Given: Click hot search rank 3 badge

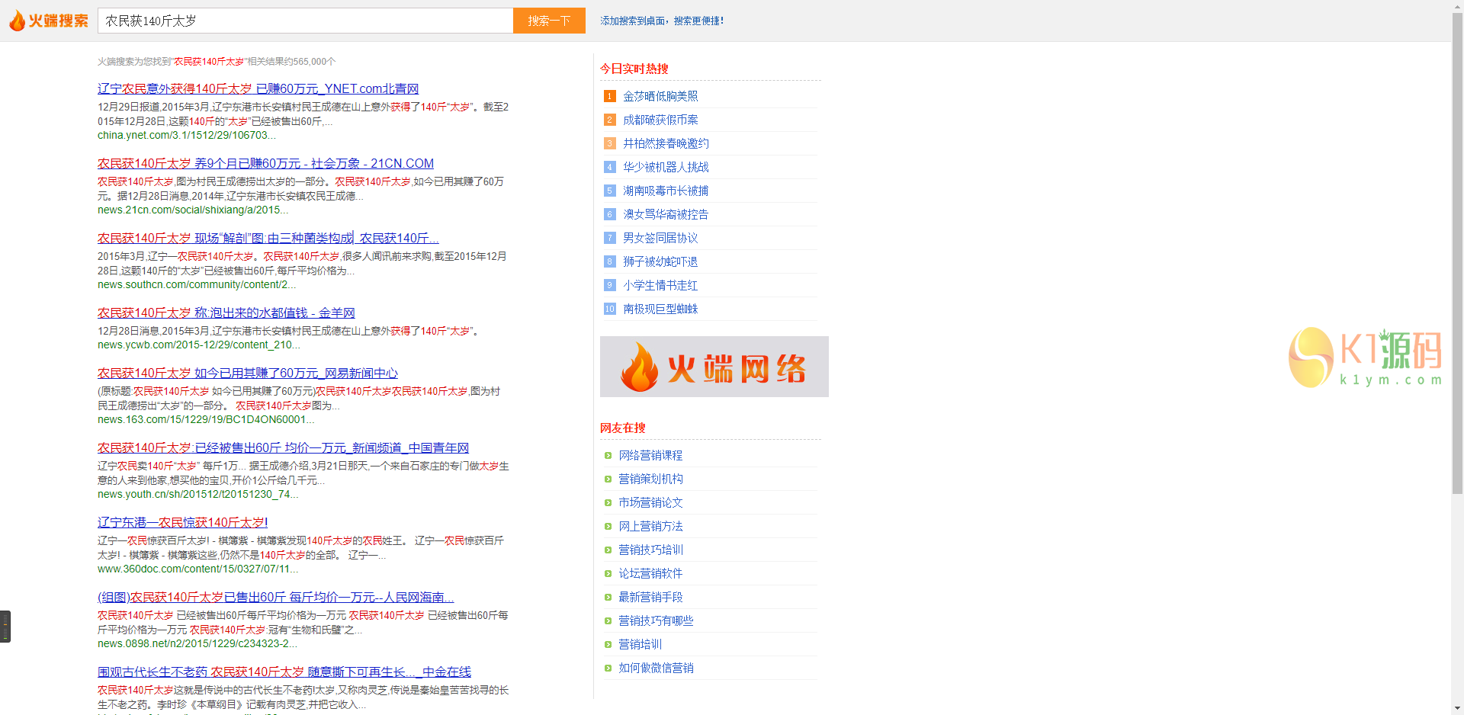Looking at the screenshot, I should click(x=609, y=143).
